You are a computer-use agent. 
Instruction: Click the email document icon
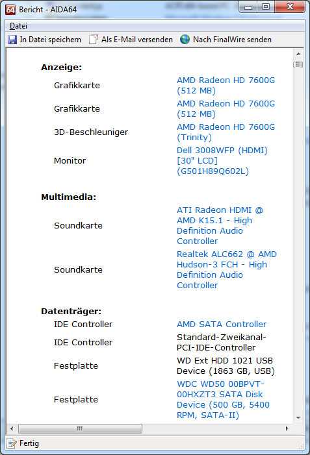[94, 40]
